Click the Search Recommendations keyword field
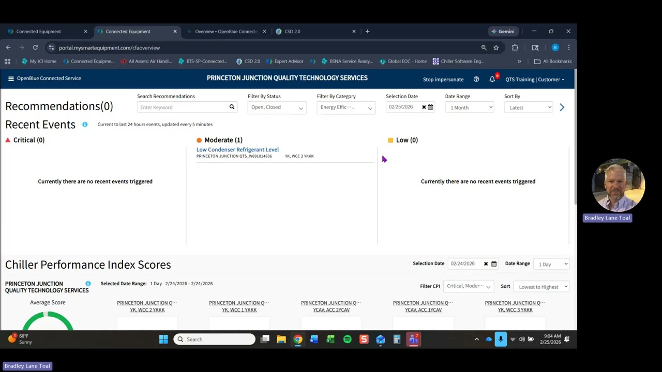The image size is (662, 372). click(183, 107)
